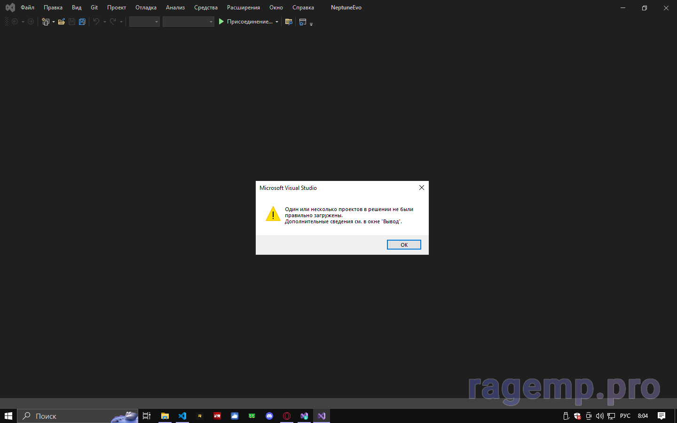Click the New Project toolbar icon
677x423 pixels.
46,22
